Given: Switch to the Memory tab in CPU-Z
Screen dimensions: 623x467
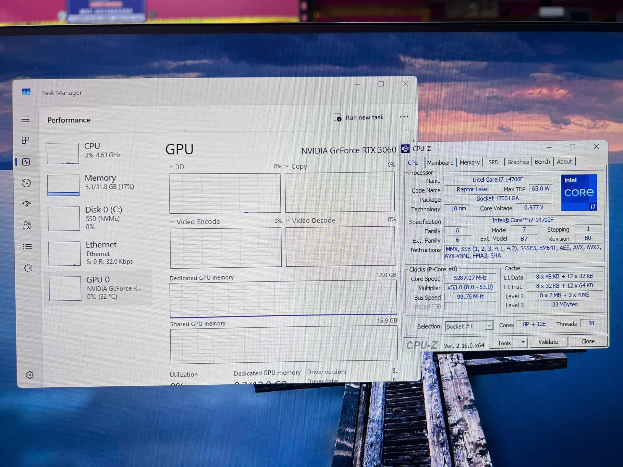Looking at the screenshot, I should 470,162.
